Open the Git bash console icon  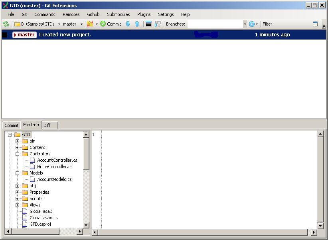[148, 24]
